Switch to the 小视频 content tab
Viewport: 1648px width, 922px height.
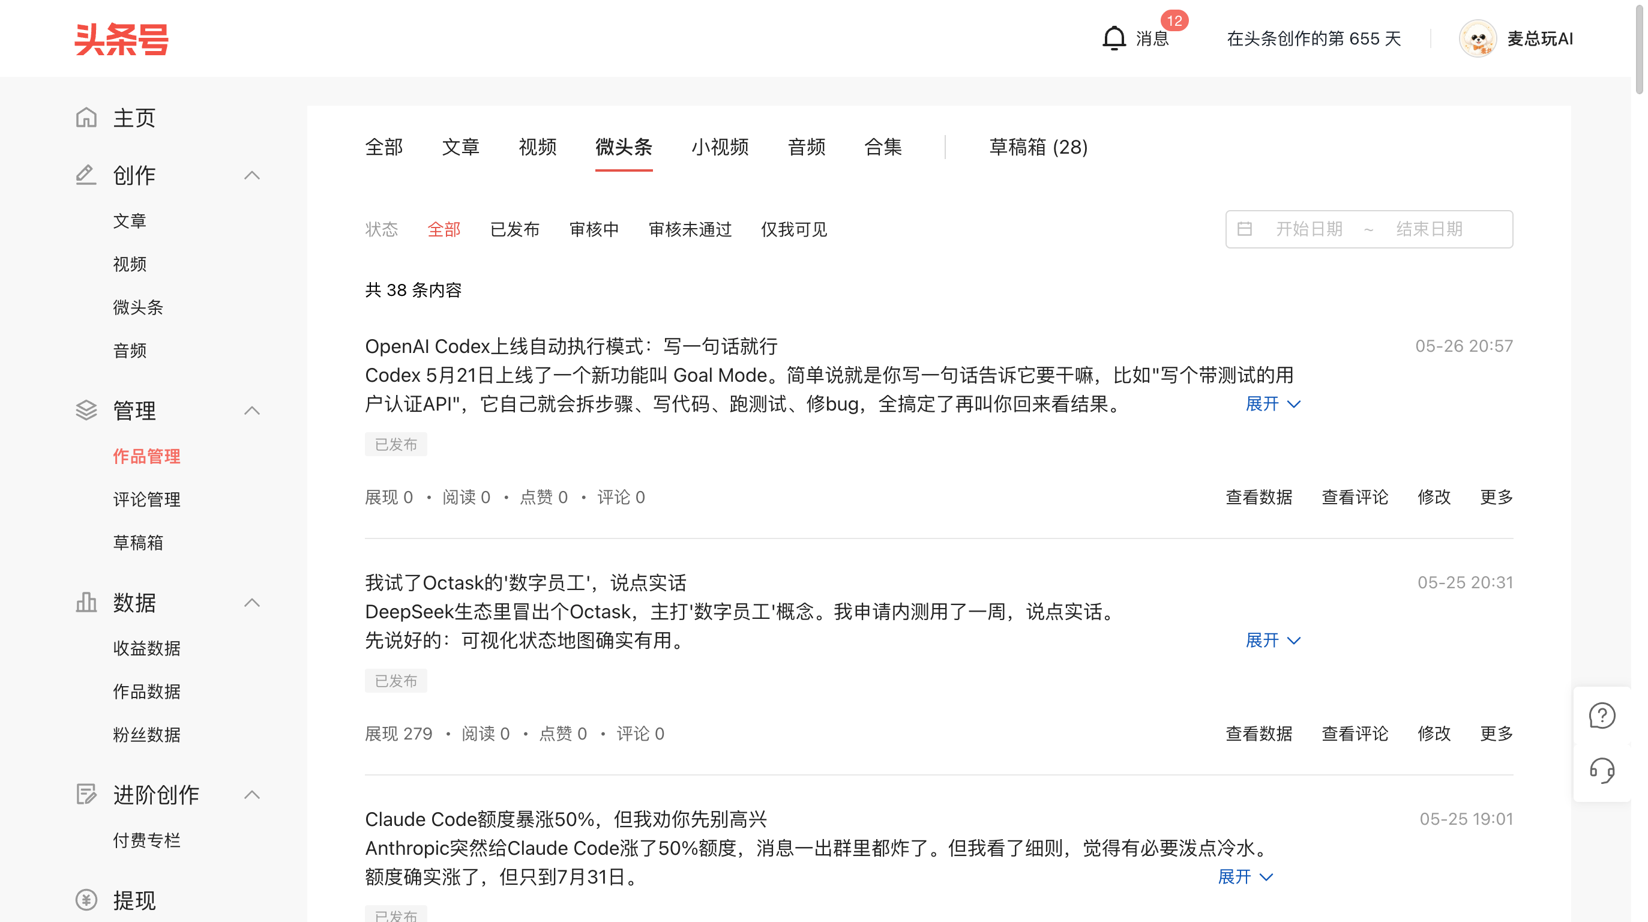(720, 147)
